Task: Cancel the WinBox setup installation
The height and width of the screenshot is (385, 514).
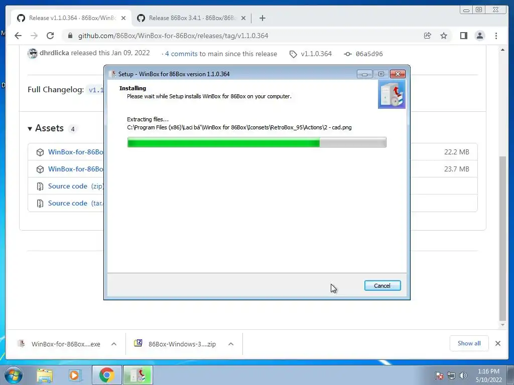Action: click(x=382, y=285)
